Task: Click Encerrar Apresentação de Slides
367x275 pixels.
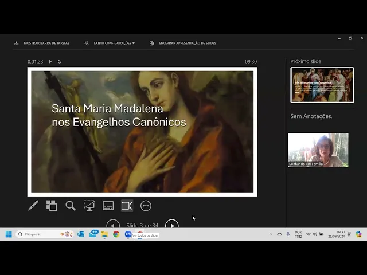Action: tap(188, 43)
